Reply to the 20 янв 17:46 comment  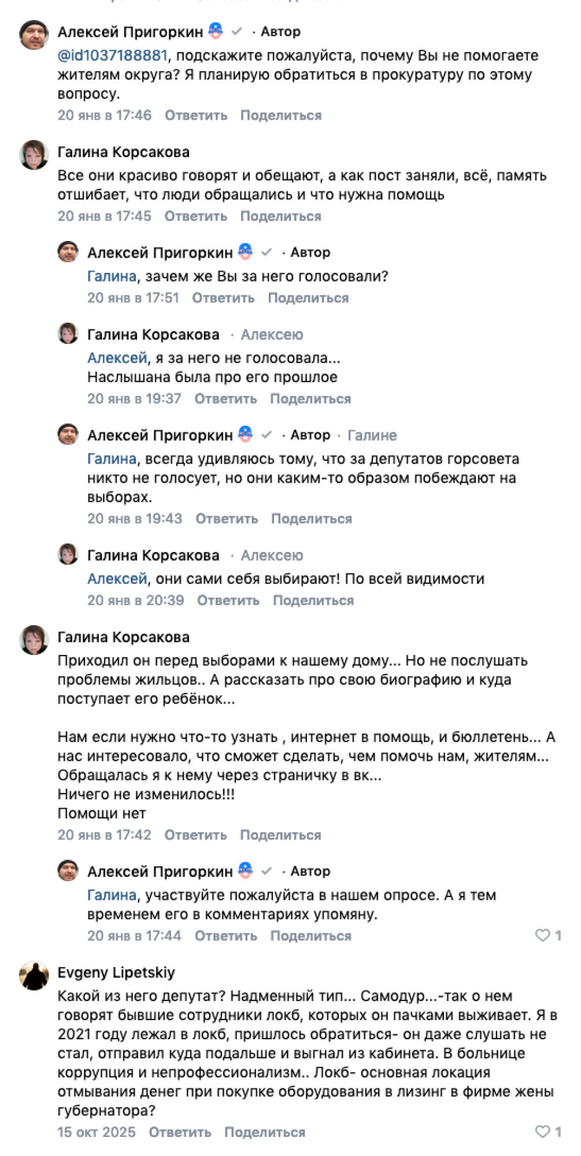pyautogui.click(x=196, y=115)
